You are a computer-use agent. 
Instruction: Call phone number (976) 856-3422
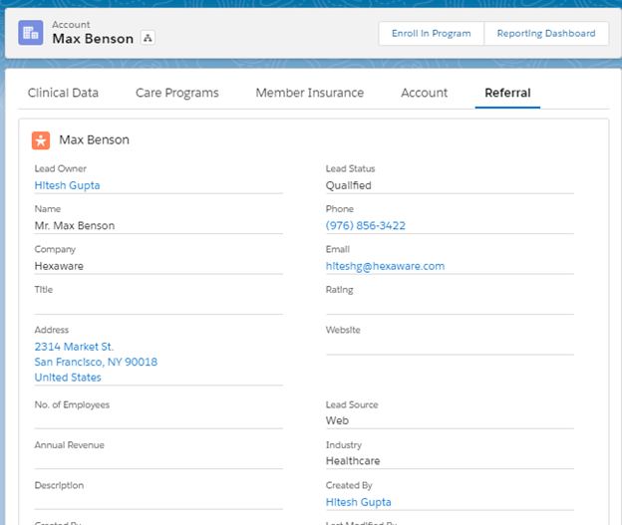click(365, 226)
